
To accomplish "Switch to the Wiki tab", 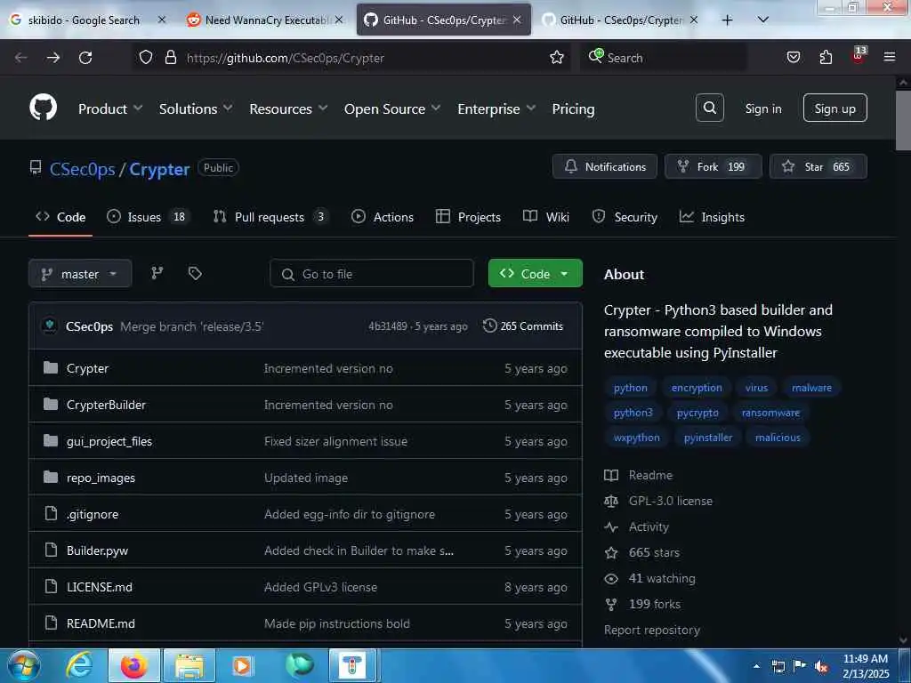I will click(x=546, y=217).
